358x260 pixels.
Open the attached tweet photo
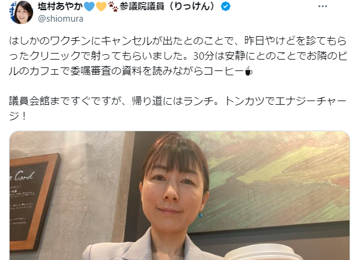(x=180, y=196)
